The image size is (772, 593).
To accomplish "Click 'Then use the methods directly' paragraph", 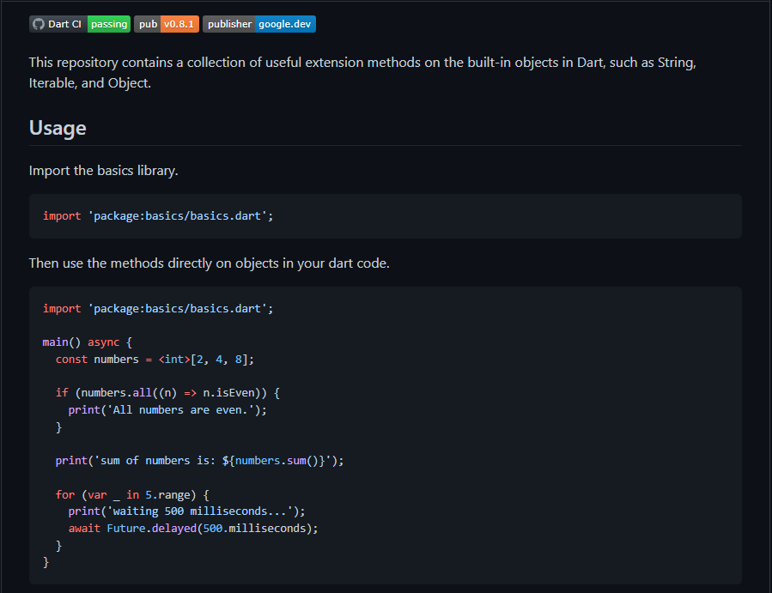I will [210, 263].
